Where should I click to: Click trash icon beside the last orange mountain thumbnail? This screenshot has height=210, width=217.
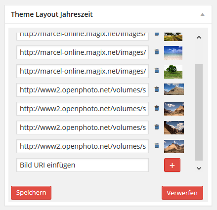click(x=157, y=146)
